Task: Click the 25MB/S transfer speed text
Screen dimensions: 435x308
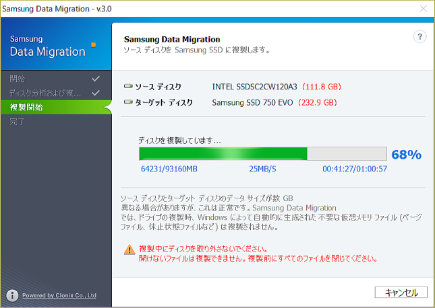Action: click(x=262, y=169)
